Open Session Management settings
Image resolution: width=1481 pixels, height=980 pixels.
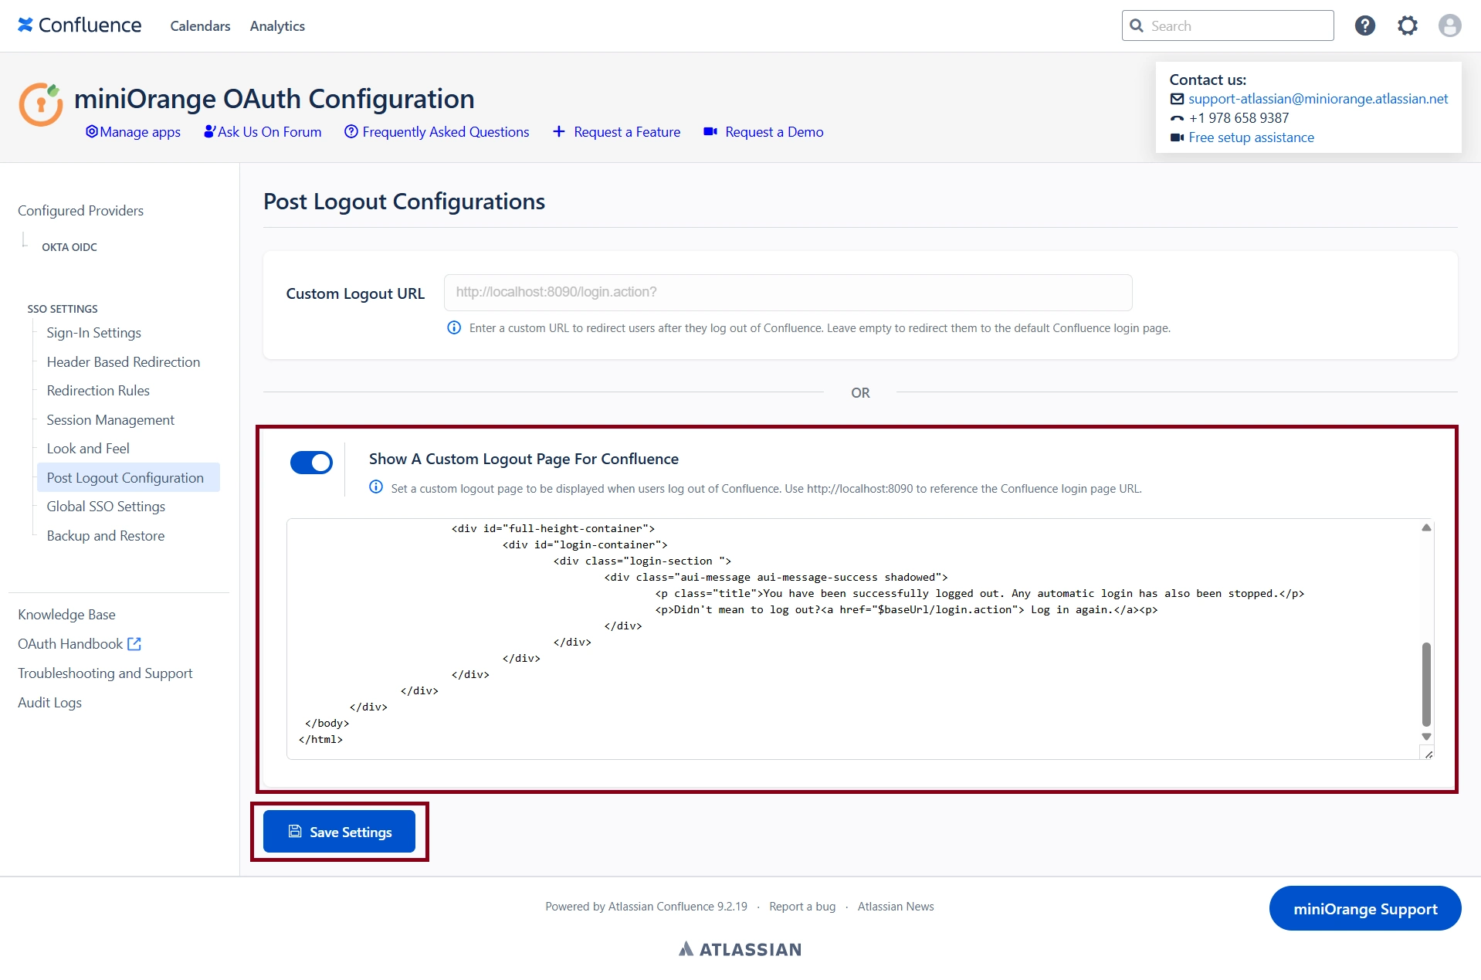click(x=110, y=420)
